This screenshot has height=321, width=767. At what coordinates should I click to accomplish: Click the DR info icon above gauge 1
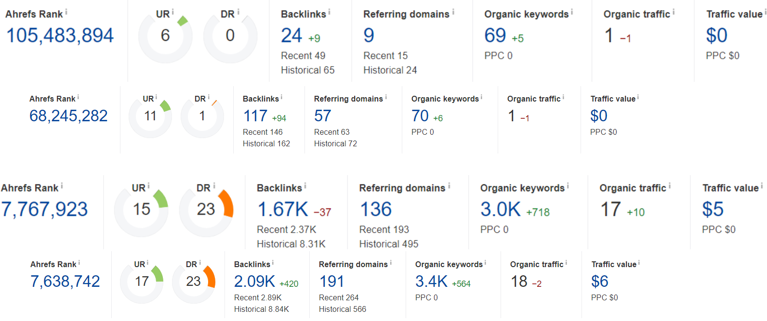tap(209, 97)
